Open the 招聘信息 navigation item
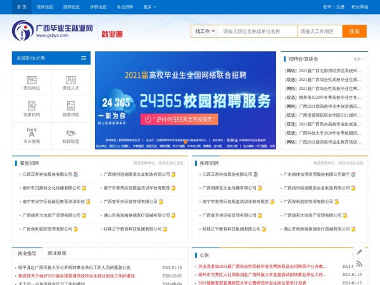Image resolution: width=380 pixels, height=285 pixels. [72, 7]
